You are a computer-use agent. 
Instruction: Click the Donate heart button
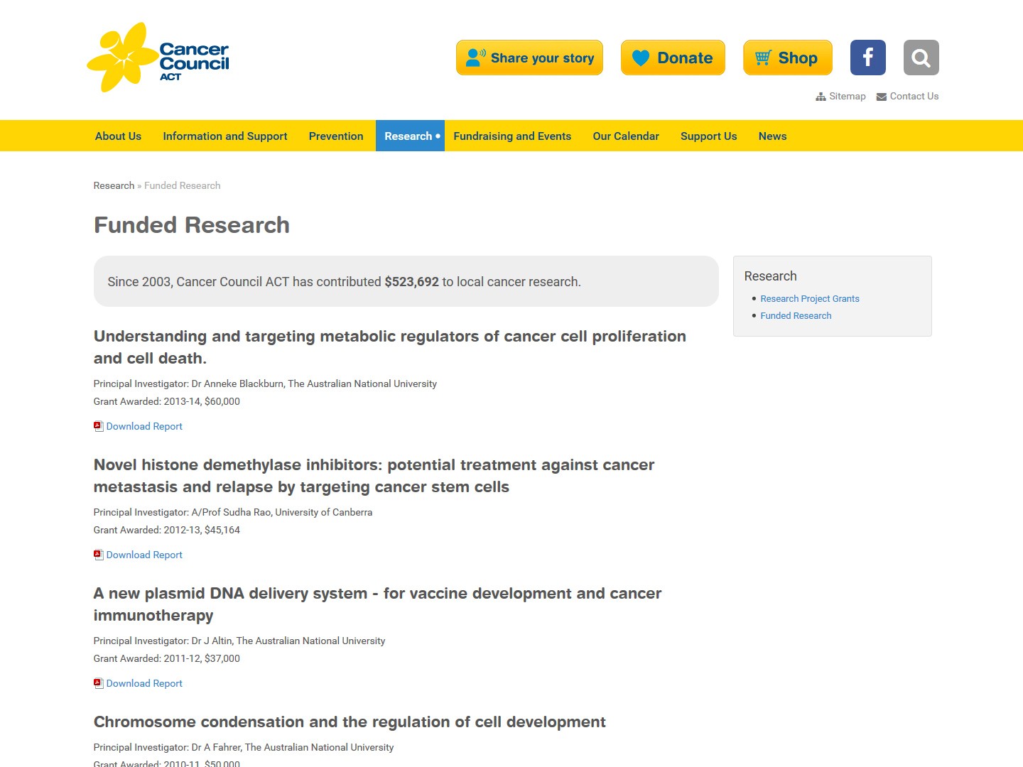click(673, 58)
